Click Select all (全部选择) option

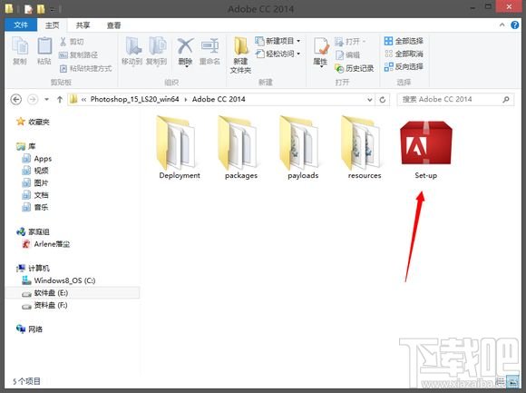tap(404, 41)
